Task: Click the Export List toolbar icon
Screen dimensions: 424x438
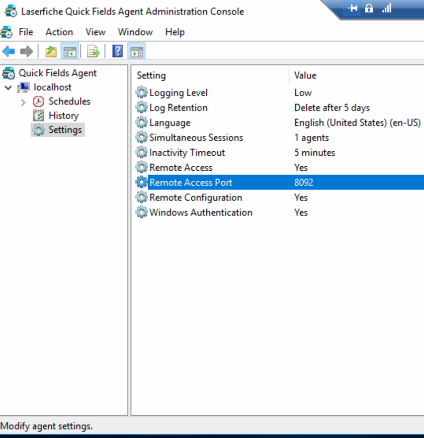Action: point(93,51)
